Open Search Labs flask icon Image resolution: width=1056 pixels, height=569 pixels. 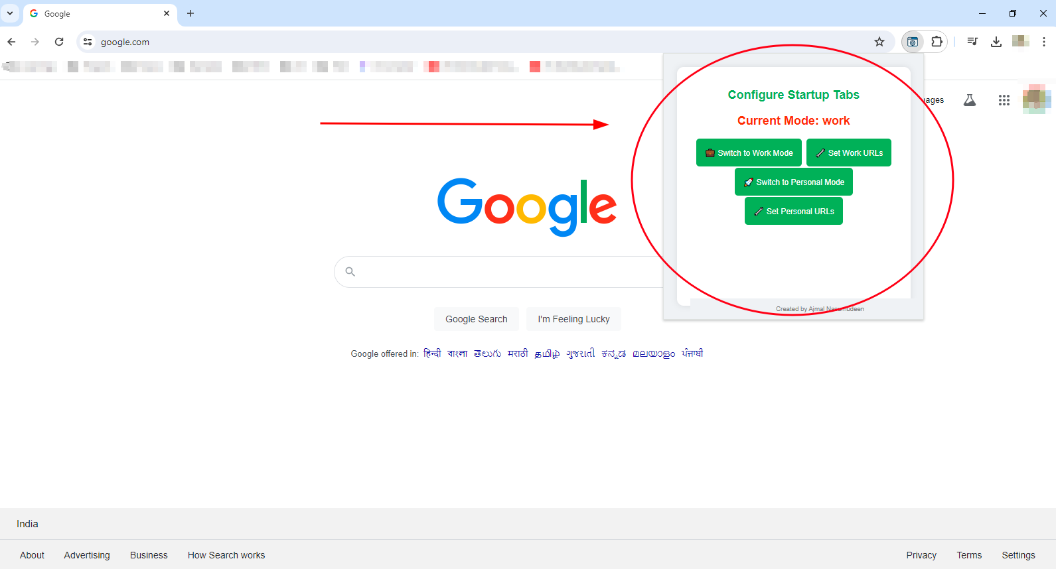pos(970,100)
